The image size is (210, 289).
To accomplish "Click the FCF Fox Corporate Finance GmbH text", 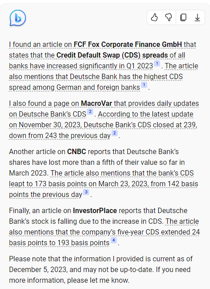I will 128,44.
